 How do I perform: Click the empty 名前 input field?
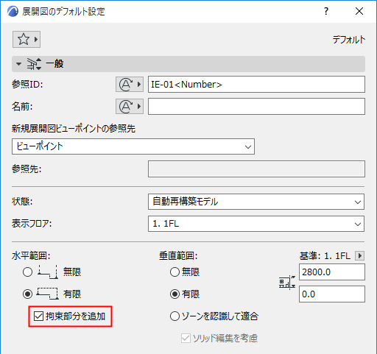pyautogui.click(x=256, y=106)
